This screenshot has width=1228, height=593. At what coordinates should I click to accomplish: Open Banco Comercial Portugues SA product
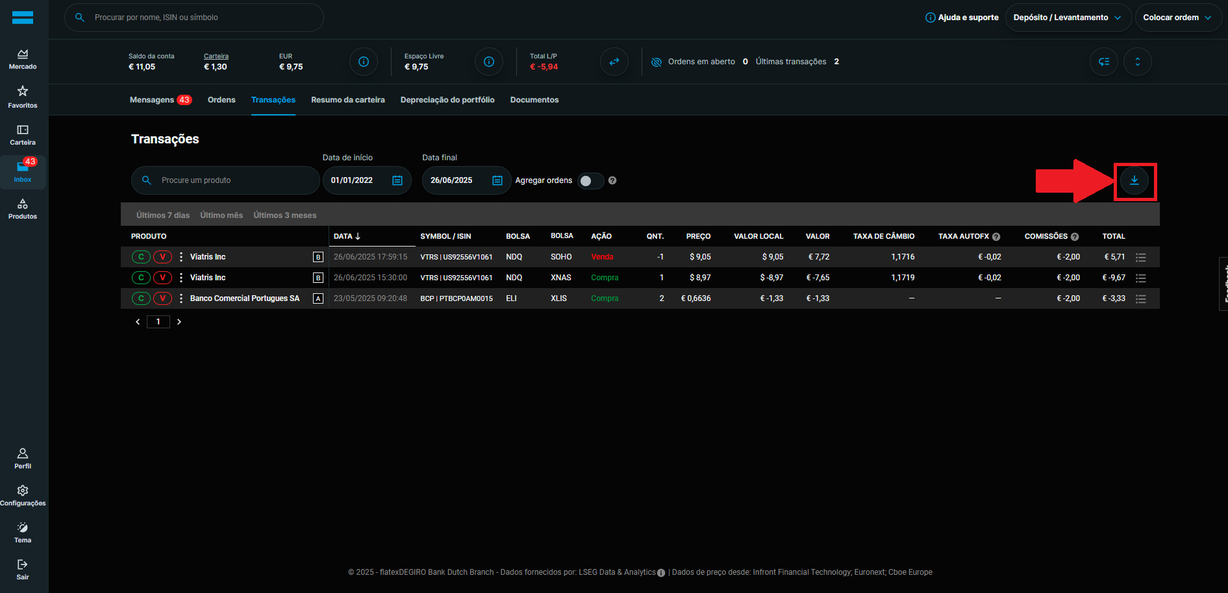tap(245, 298)
